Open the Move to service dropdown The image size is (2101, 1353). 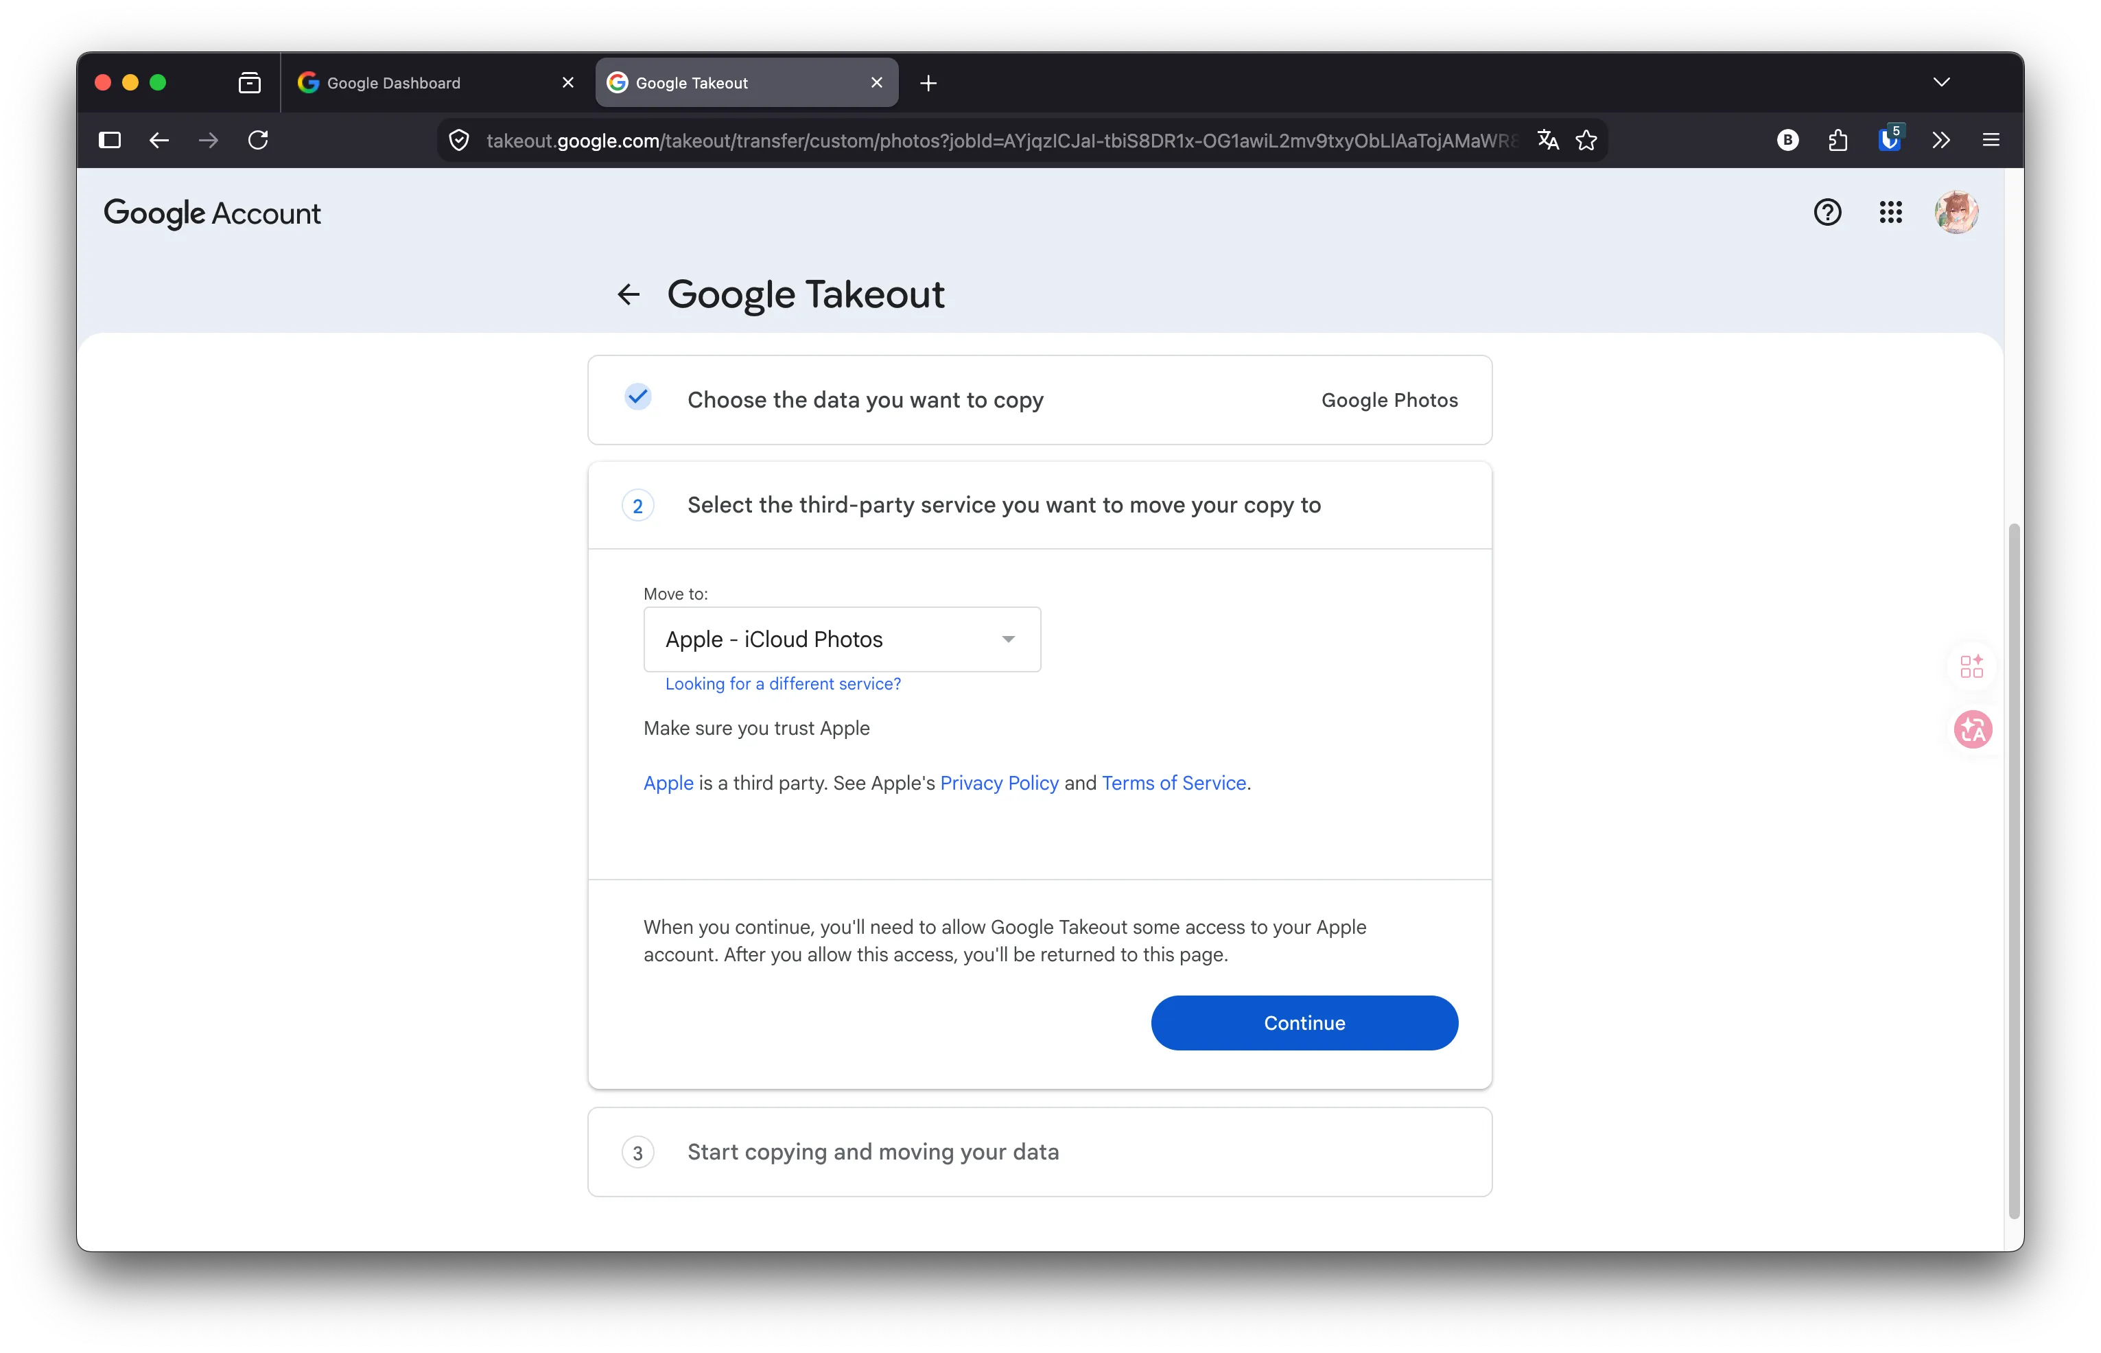[x=842, y=639]
